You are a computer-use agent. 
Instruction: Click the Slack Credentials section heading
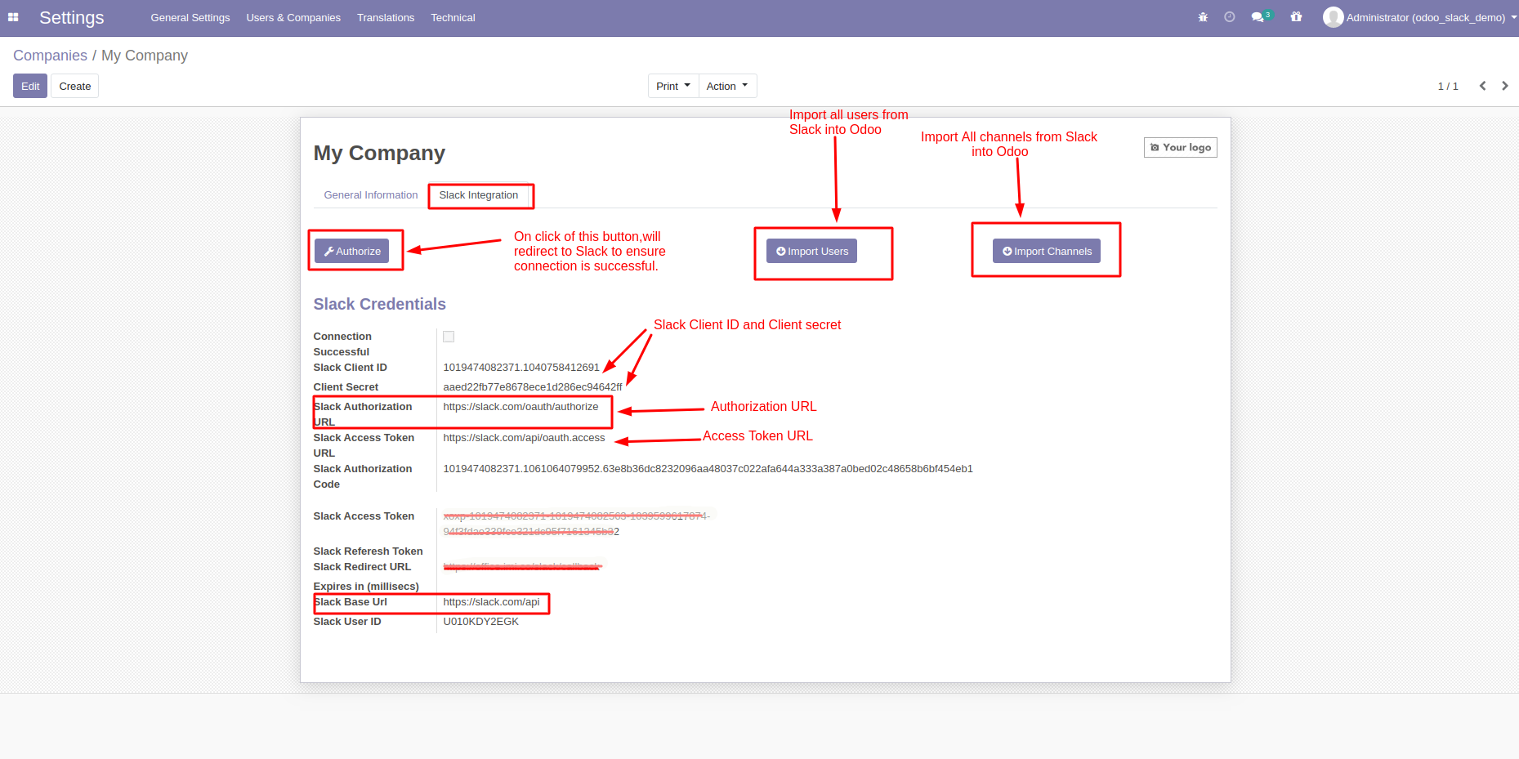point(380,304)
